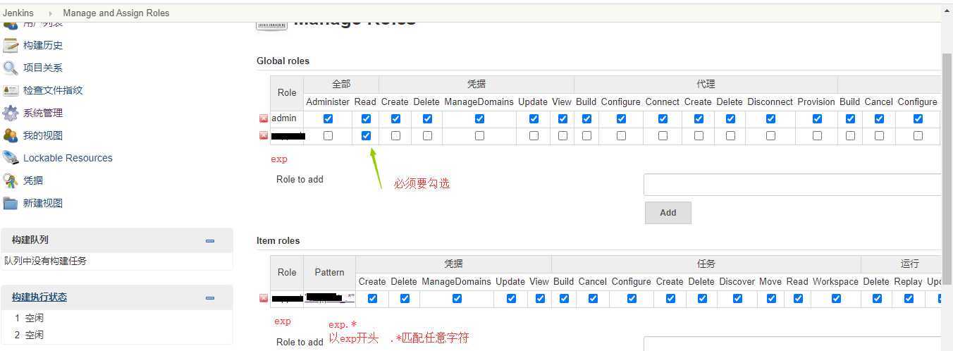
Task: Click the Lockable Resources icon
Action: click(11, 158)
